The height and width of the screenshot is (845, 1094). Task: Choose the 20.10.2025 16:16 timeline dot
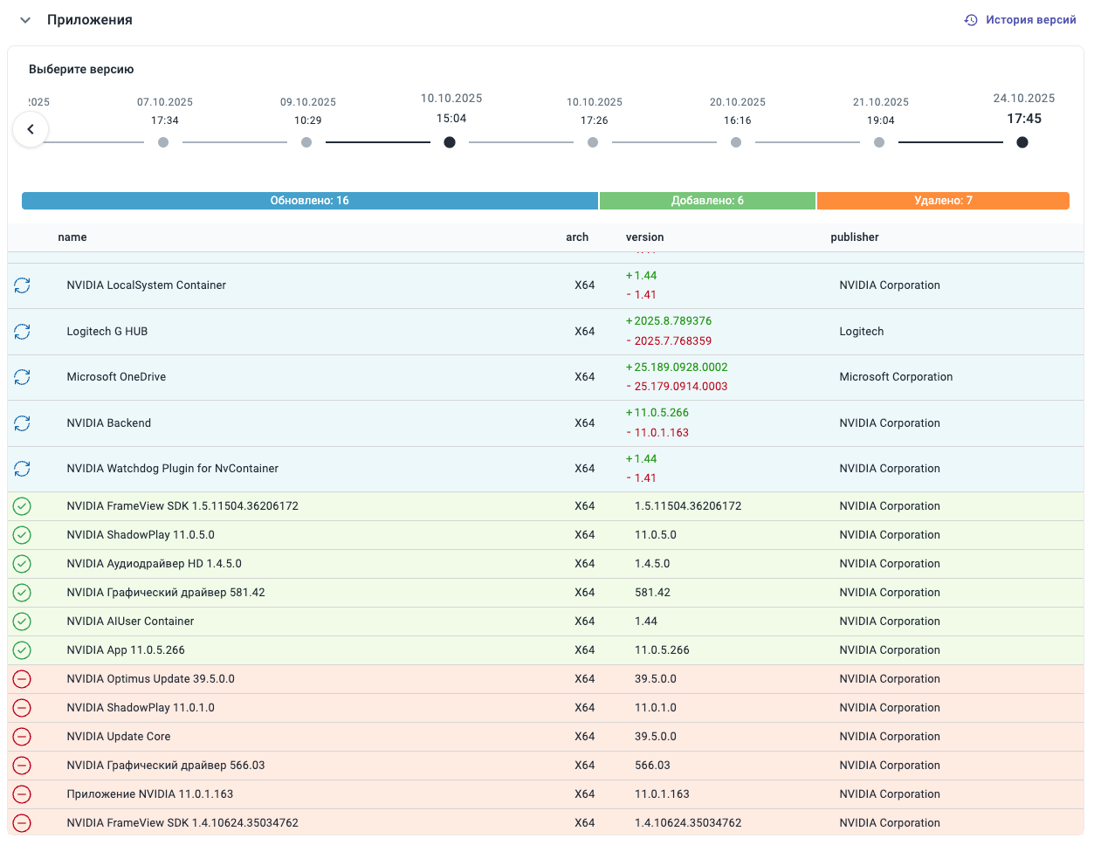736,142
